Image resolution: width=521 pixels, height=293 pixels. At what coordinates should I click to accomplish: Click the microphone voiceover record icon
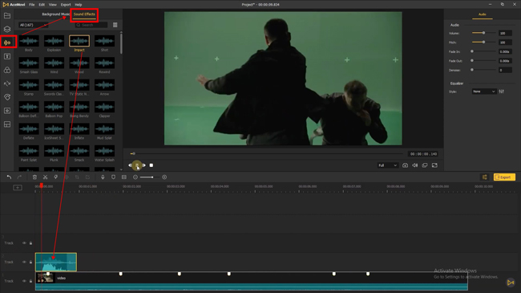pos(103,177)
